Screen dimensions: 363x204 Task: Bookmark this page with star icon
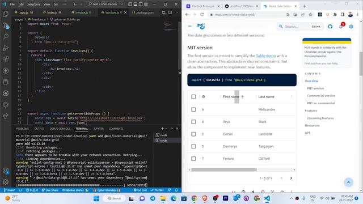[x=310, y=15]
